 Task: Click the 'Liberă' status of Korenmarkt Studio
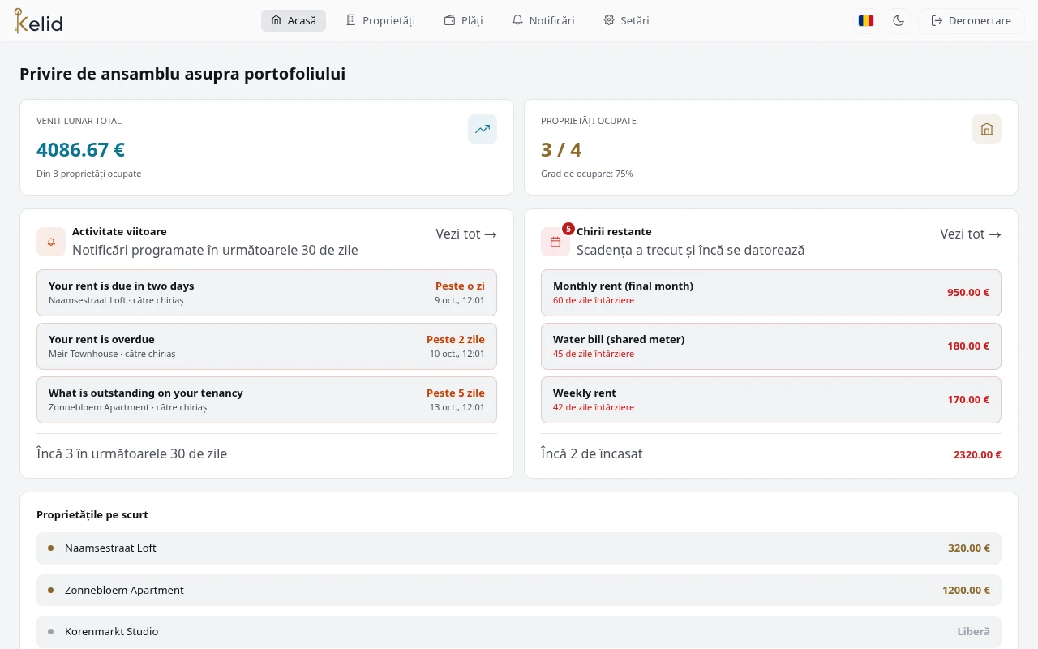pyautogui.click(x=974, y=632)
